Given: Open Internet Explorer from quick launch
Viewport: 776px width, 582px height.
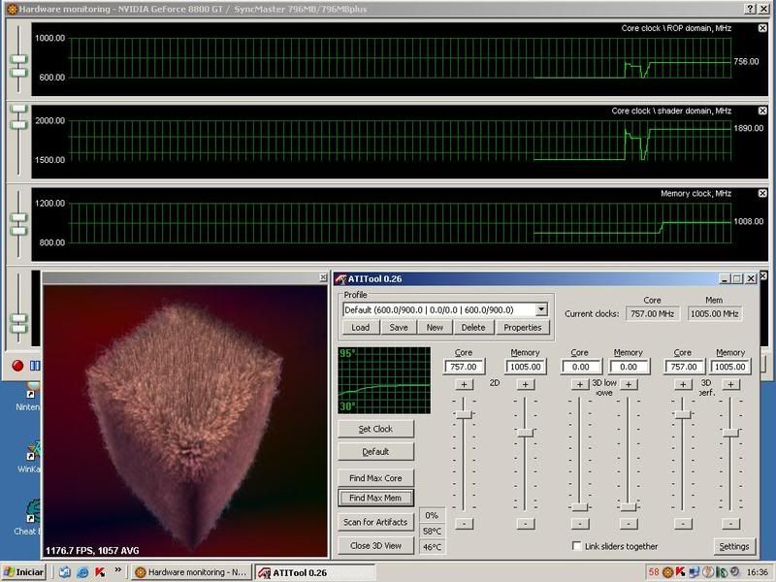Looking at the screenshot, I should coord(83,572).
